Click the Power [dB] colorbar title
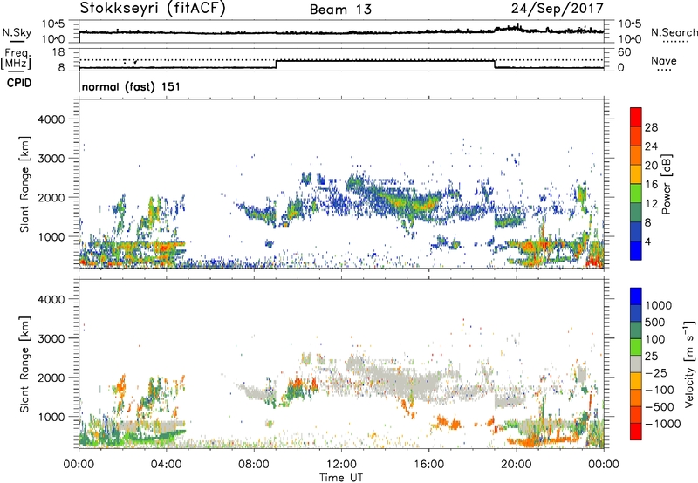This screenshot has height=483, width=698. click(x=666, y=184)
